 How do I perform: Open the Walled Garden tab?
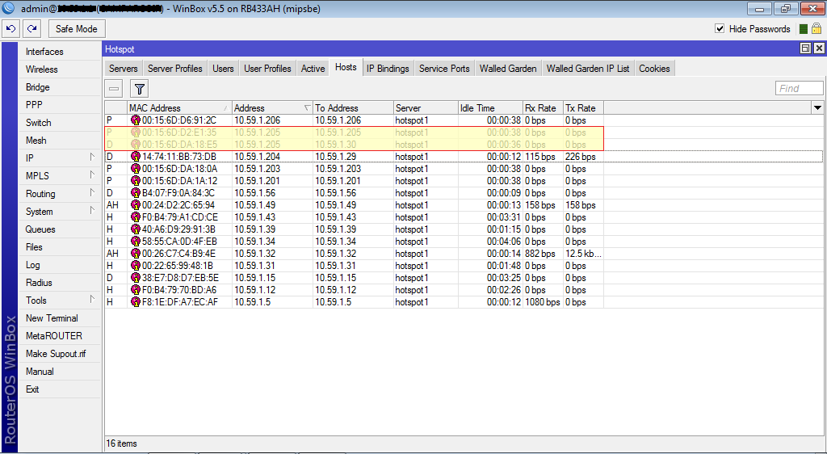(508, 69)
